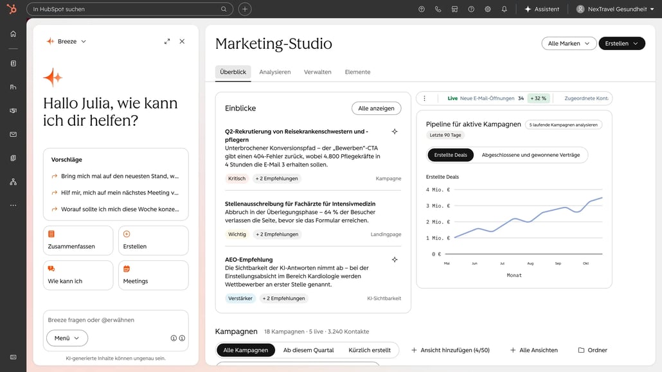Image resolution: width=662 pixels, height=372 pixels.
Task: Open the Breeze dropdown selector
Action: (66, 41)
